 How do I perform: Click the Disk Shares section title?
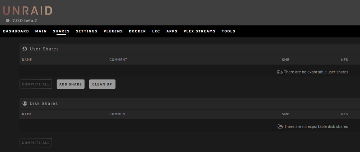44,103
